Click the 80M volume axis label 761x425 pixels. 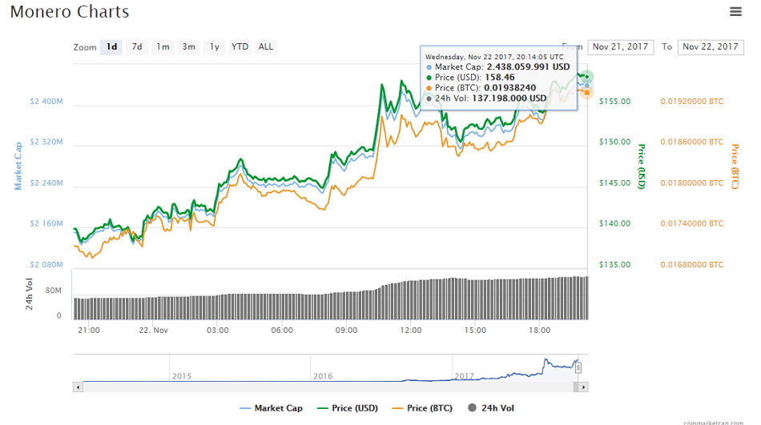tap(54, 291)
